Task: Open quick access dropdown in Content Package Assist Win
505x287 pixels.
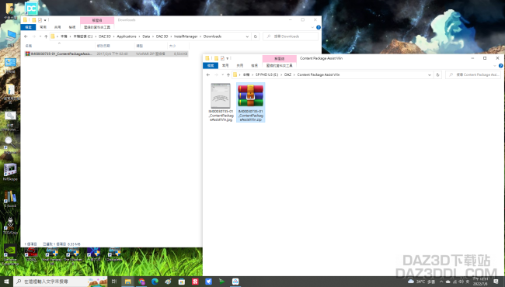Action: tap(228, 58)
